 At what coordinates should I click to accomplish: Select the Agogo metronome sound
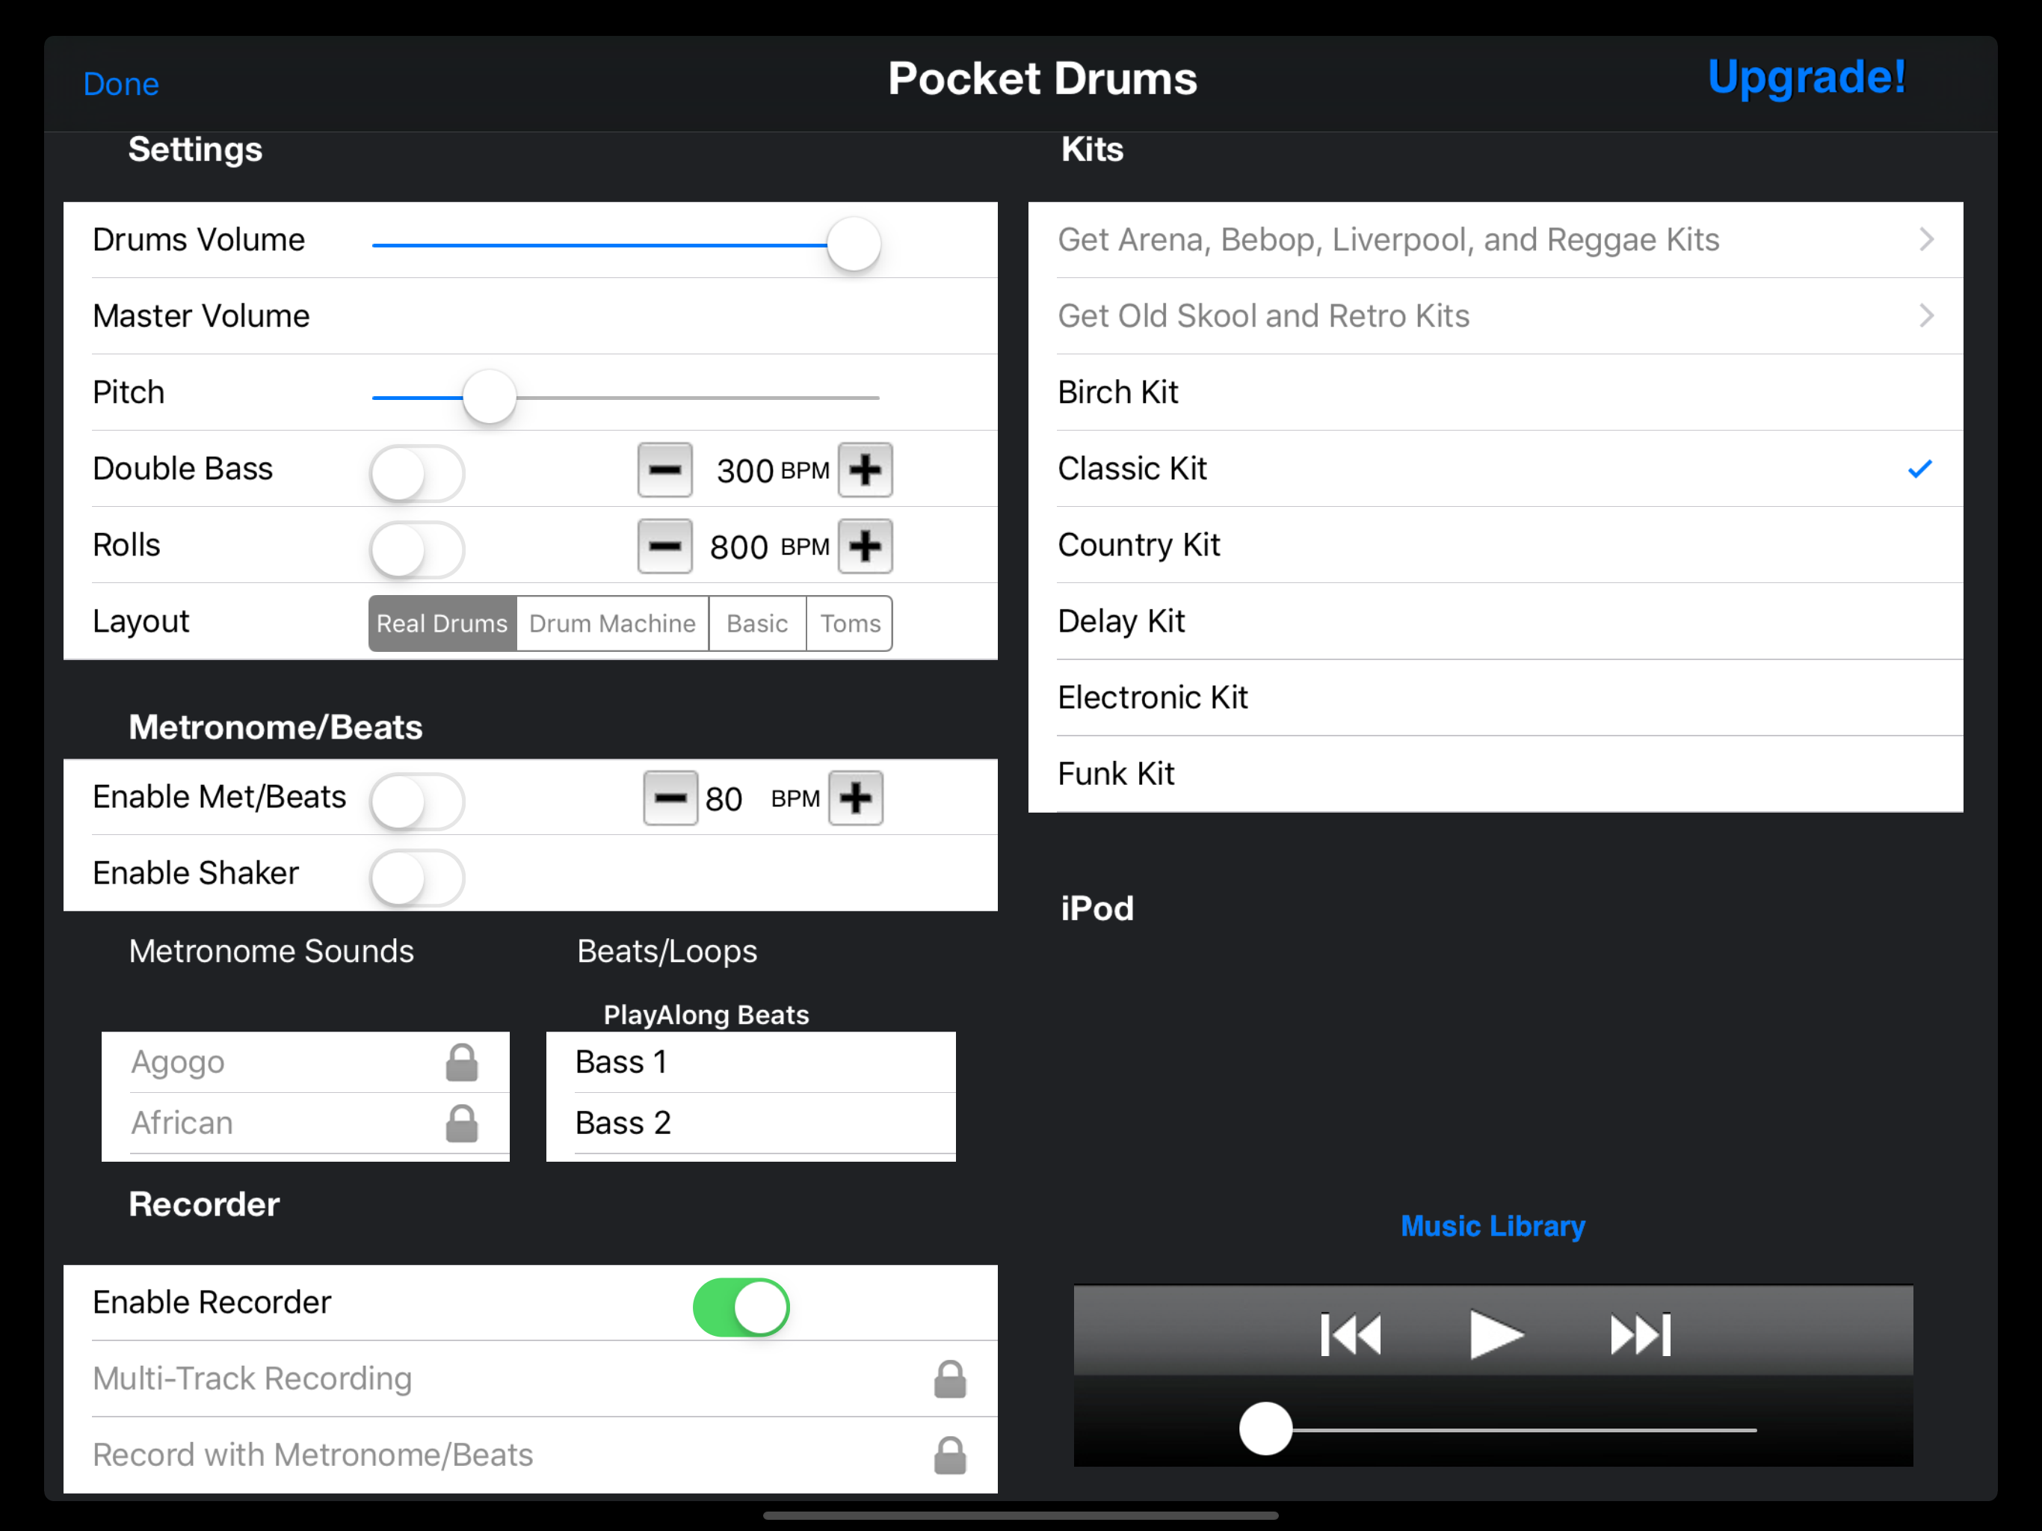[306, 1063]
